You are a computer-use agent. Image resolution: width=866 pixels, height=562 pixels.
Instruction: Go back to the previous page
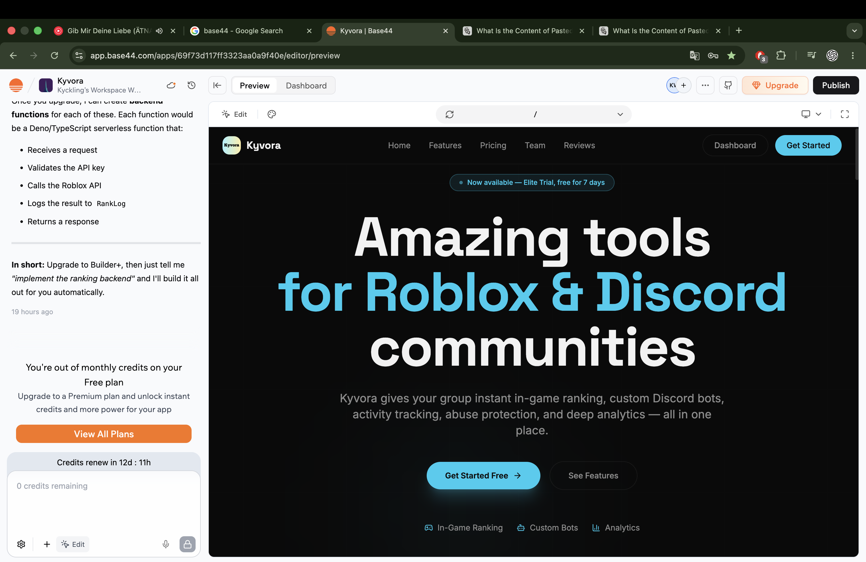tap(13, 56)
